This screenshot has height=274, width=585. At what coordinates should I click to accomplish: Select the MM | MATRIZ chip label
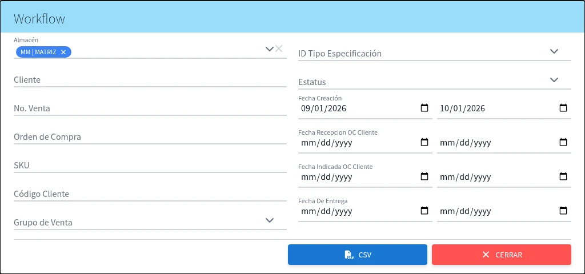click(38, 52)
